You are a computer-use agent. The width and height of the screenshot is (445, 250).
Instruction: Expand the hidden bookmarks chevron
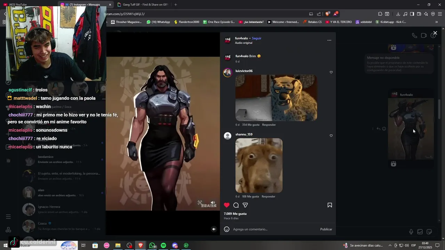[437, 22]
